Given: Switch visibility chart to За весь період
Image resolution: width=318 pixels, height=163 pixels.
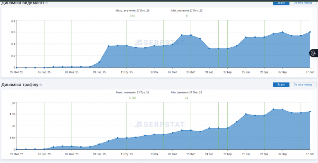Looking at the screenshot, I should tap(303, 3).
